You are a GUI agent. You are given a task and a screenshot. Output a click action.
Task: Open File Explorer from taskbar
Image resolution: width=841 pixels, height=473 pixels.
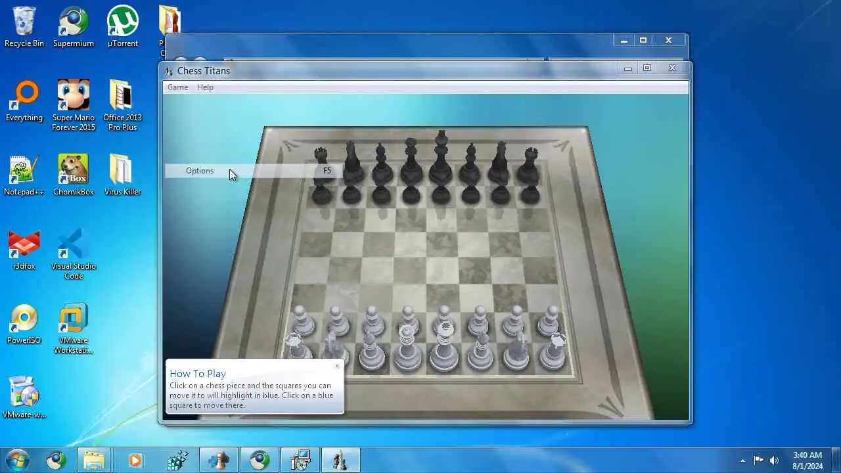point(94,461)
